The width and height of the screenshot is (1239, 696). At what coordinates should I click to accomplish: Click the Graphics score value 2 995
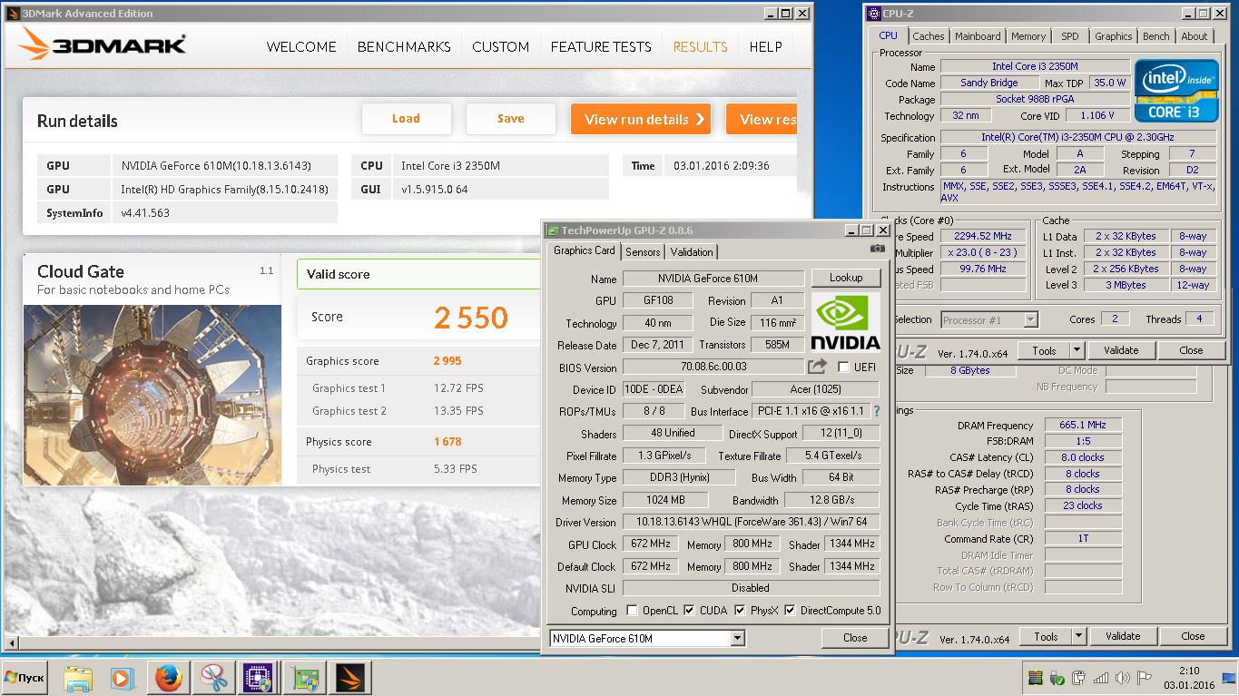tap(447, 361)
